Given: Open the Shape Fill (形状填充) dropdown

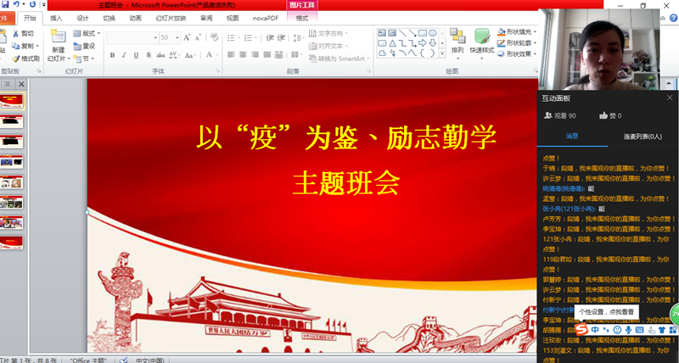Looking at the screenshot, I should pyautogui.click(x=514, y=31).
